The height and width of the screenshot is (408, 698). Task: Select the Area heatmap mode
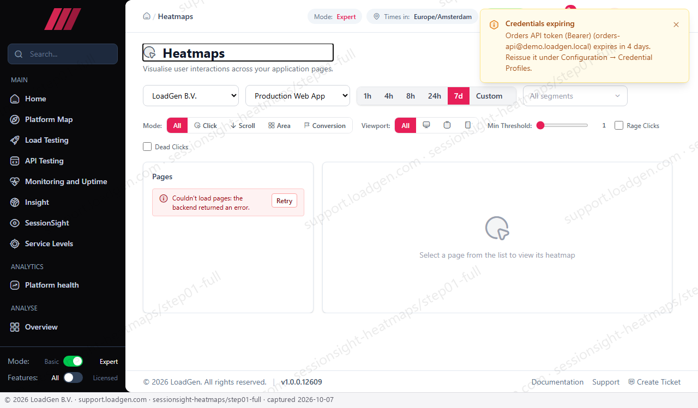(279, 125)
